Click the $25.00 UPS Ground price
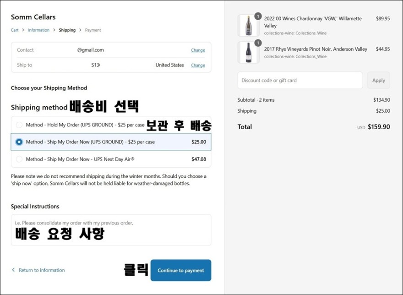This screenshot has height=295, width=403. [x=199, y=142]
